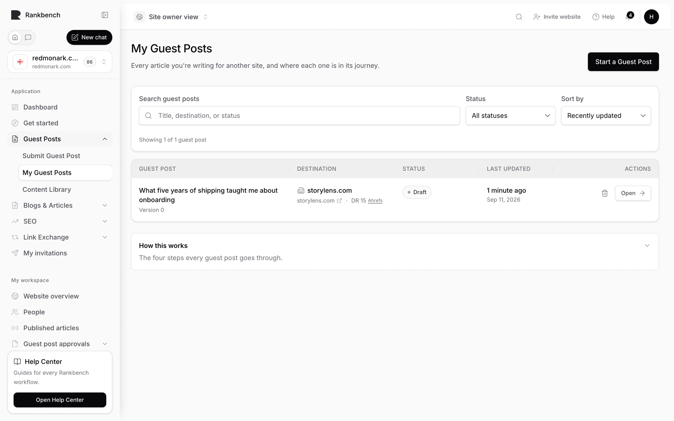
Task: Open Help Center button
Action: [x=60, y=400]
